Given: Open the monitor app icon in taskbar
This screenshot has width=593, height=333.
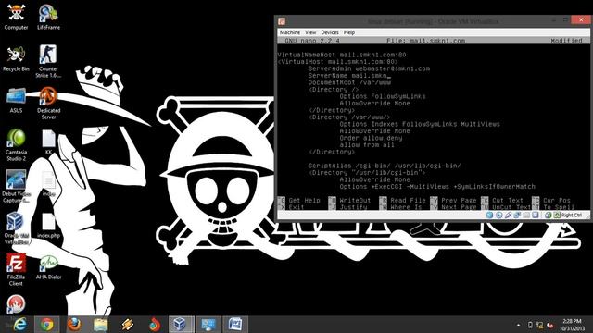Looking at the screenshot, I should (208, 325).
